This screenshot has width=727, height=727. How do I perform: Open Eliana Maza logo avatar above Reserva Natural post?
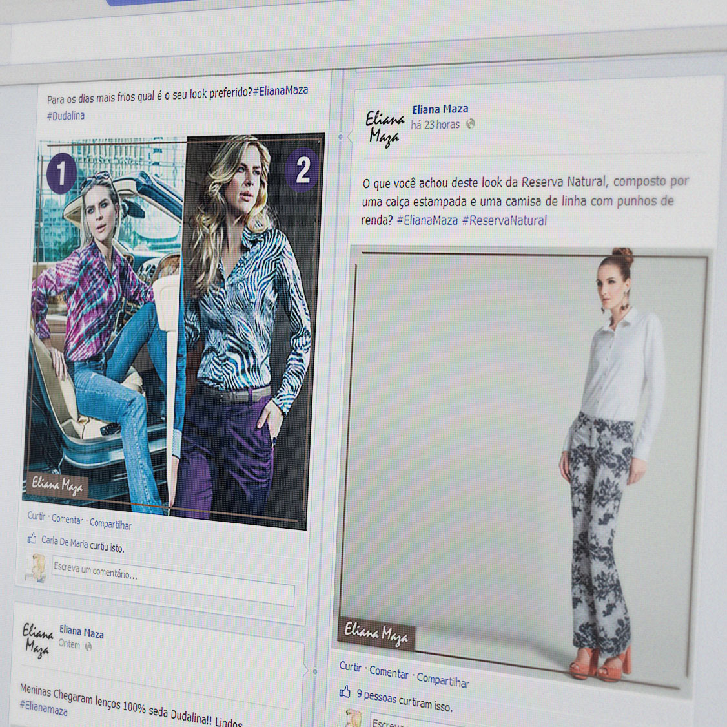[385, 127]
